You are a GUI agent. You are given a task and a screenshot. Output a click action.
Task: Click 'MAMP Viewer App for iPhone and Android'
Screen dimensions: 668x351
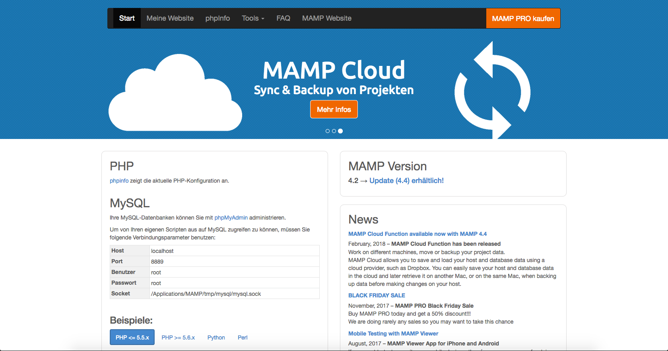(x=443, y=343)
